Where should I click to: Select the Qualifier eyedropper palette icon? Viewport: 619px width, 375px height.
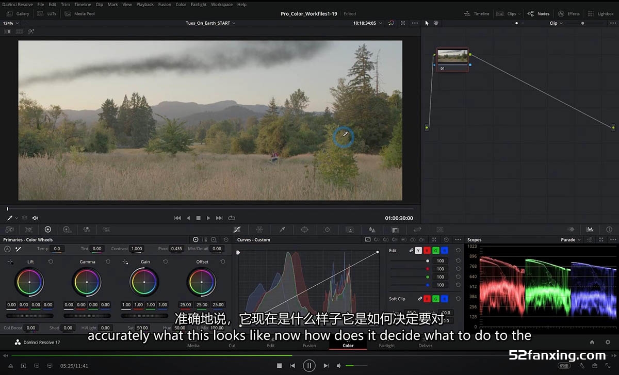282,230
